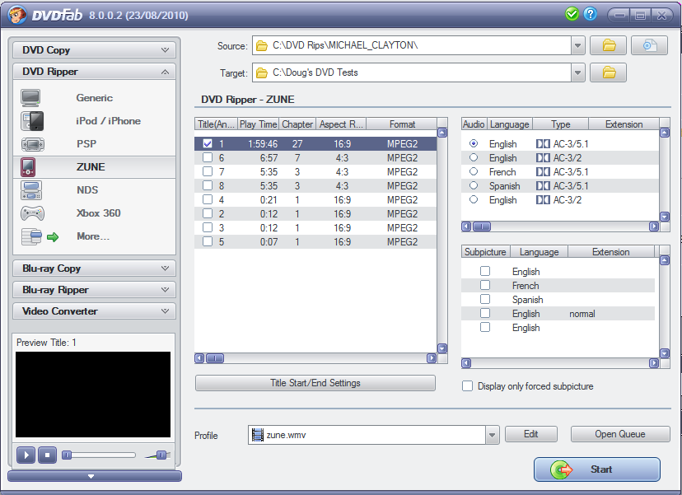Expand the Blu-ray Ripper section
682x495 pixels.
click(94, 290)
